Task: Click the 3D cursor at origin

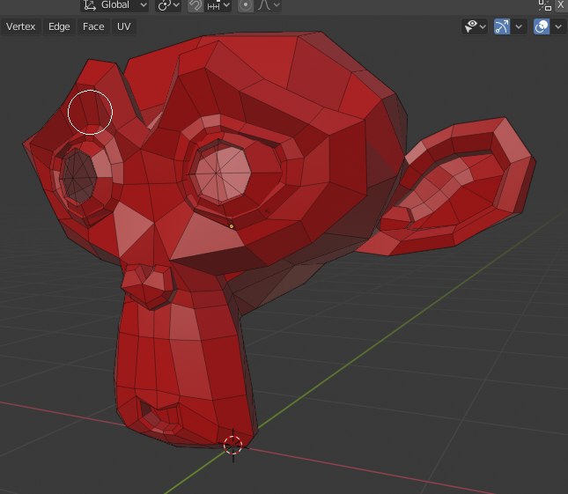Action: click(232, 445)
